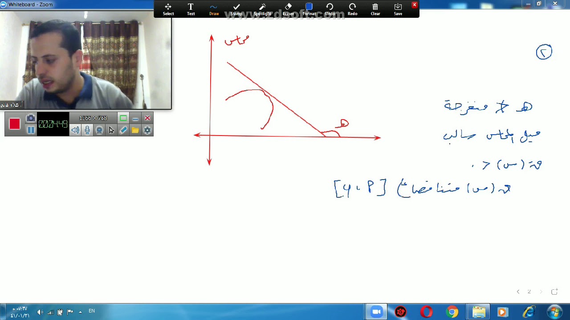The image size is (570, 320).
Task: Go to the next whiteboard page
Action: click(541, 292)
